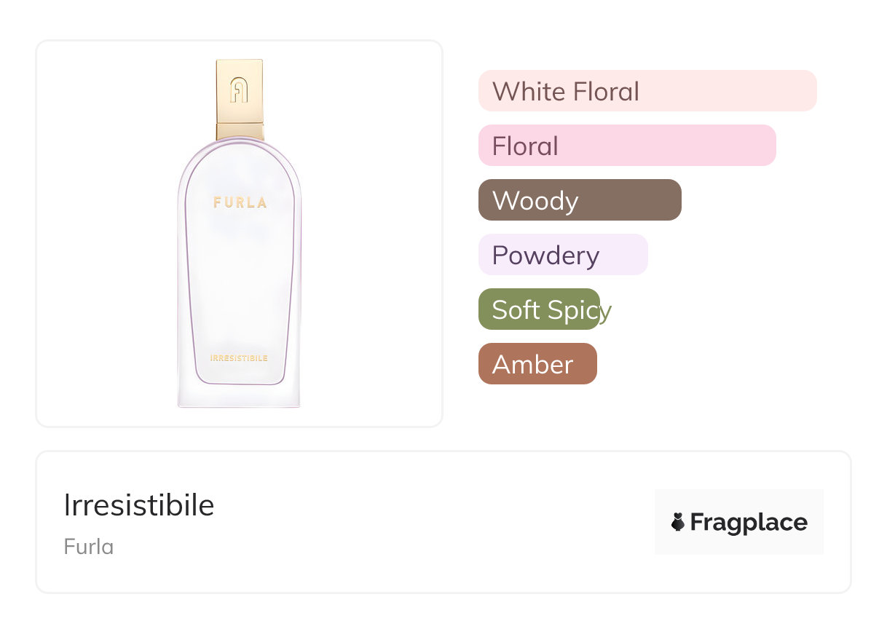Viewport: 887px width, 629px height.
Task: Open the Furla brand name under the title
Action: click(x=89, y=547)
